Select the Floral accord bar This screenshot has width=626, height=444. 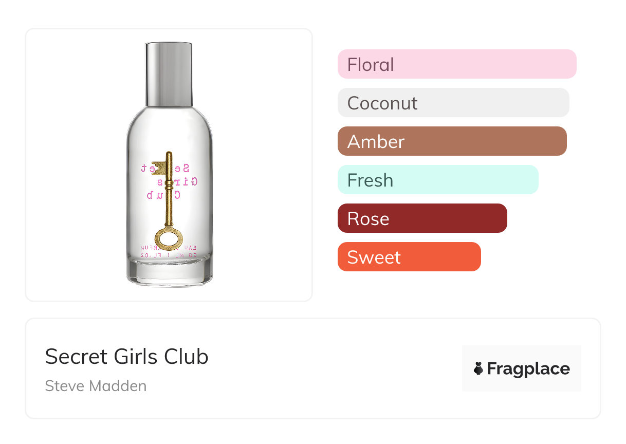[x=456, y=64]
